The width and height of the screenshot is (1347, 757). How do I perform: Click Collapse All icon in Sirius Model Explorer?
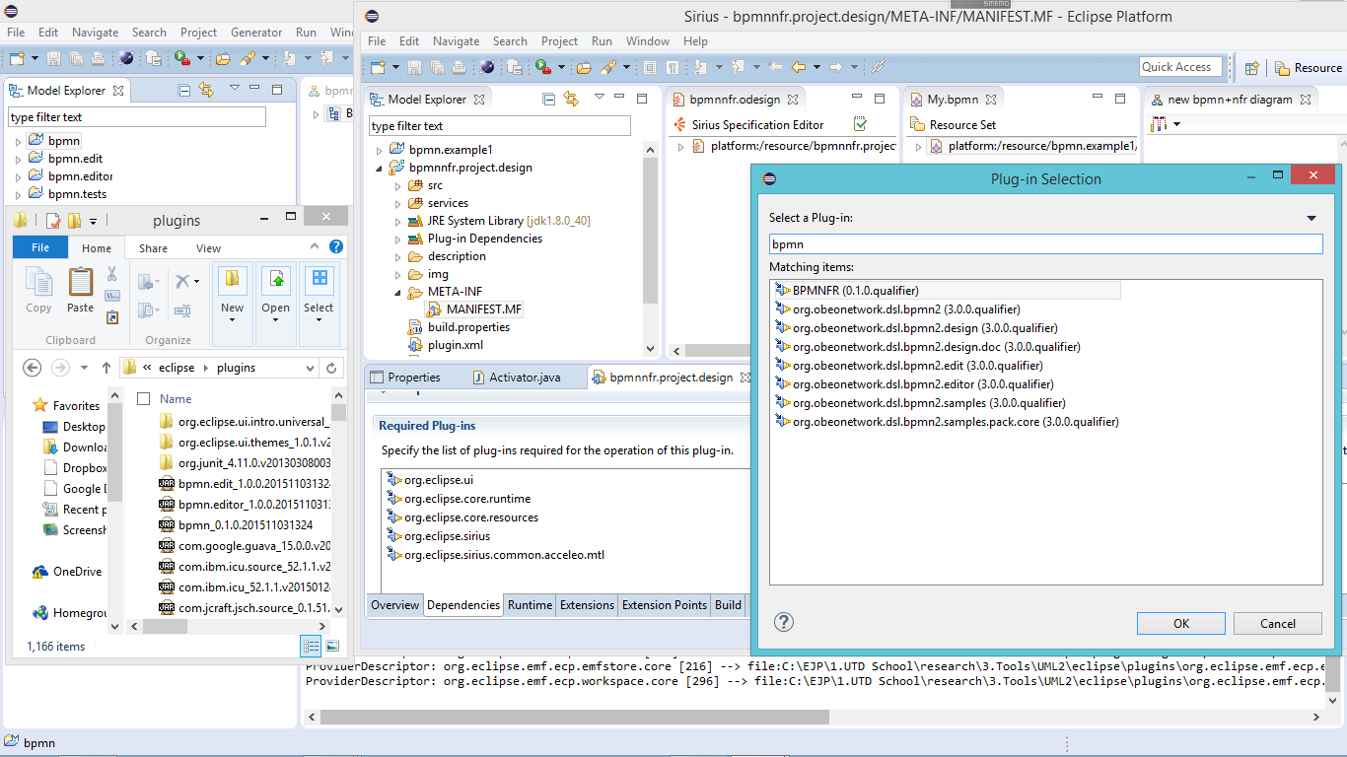tap(549, 99)
